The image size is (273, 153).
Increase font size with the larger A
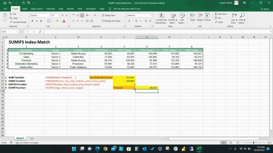[63, 15]
